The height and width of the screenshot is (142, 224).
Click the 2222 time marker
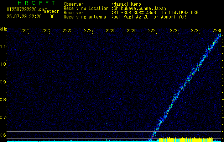46,31
